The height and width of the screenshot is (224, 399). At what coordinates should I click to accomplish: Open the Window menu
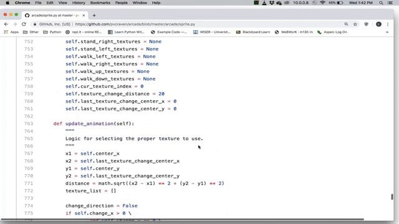click(x=140, y=2)
